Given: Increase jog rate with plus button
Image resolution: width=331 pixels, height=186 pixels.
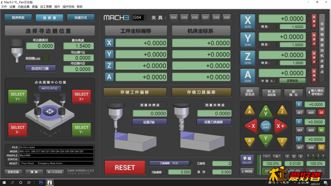Looking at the screenshot, I should (277, 156).
